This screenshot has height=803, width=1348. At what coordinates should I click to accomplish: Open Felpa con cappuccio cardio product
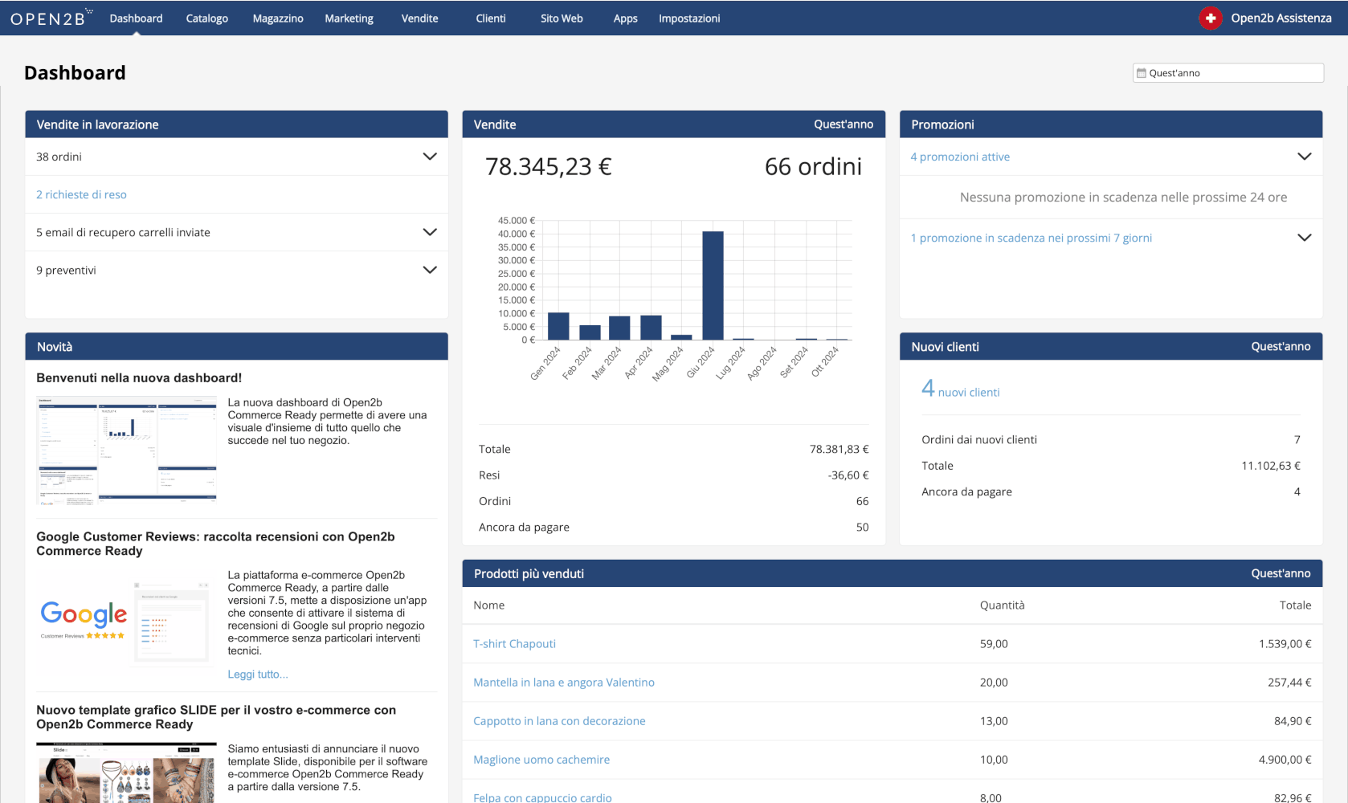click(542, 797)
